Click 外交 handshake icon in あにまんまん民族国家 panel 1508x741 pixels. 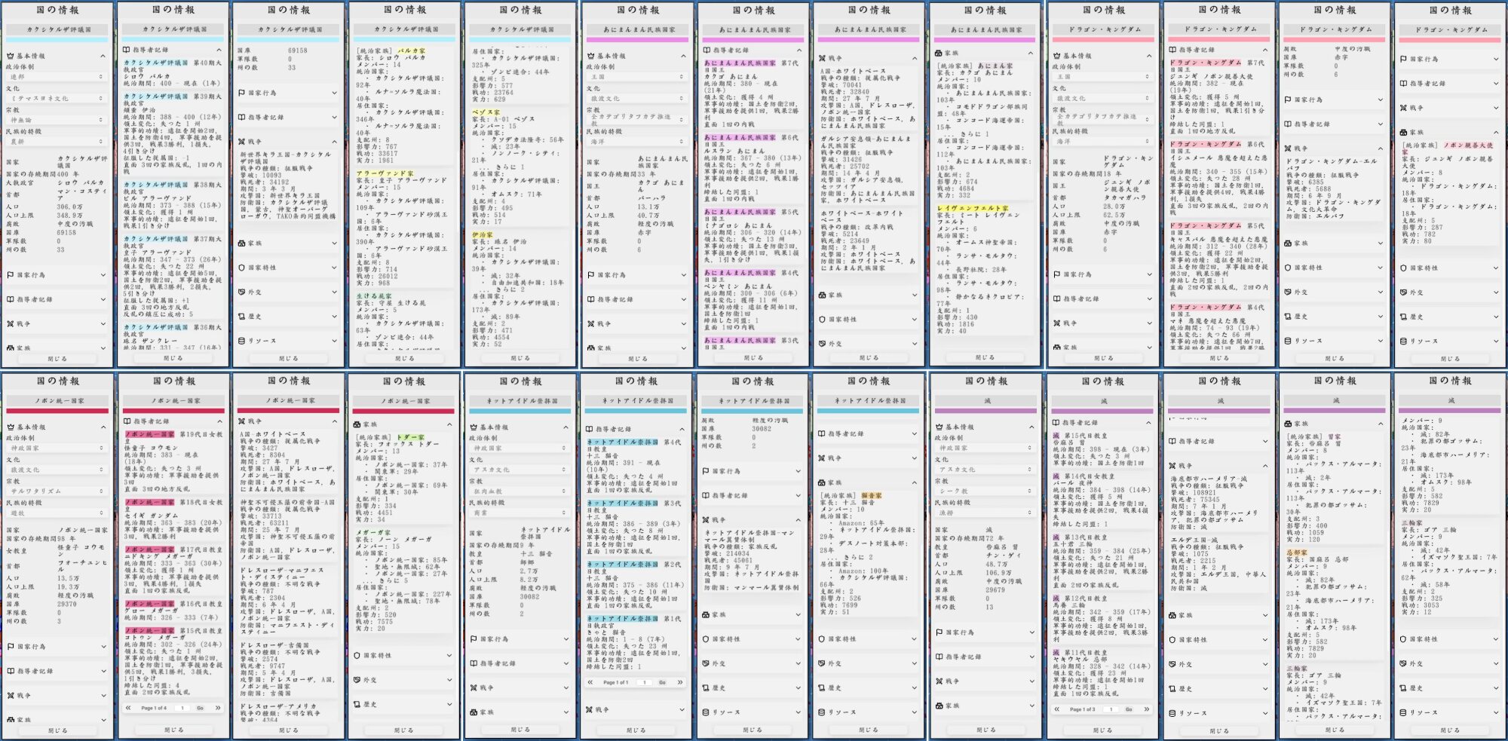coord(823,344)
